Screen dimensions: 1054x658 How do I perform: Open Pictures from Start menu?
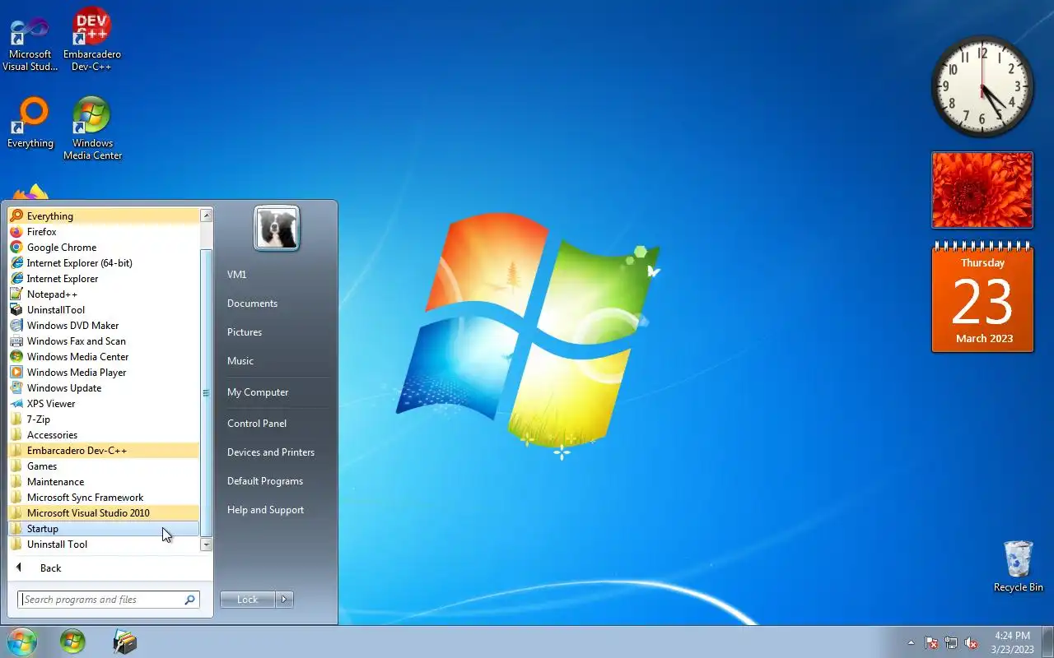pos(277,332)
